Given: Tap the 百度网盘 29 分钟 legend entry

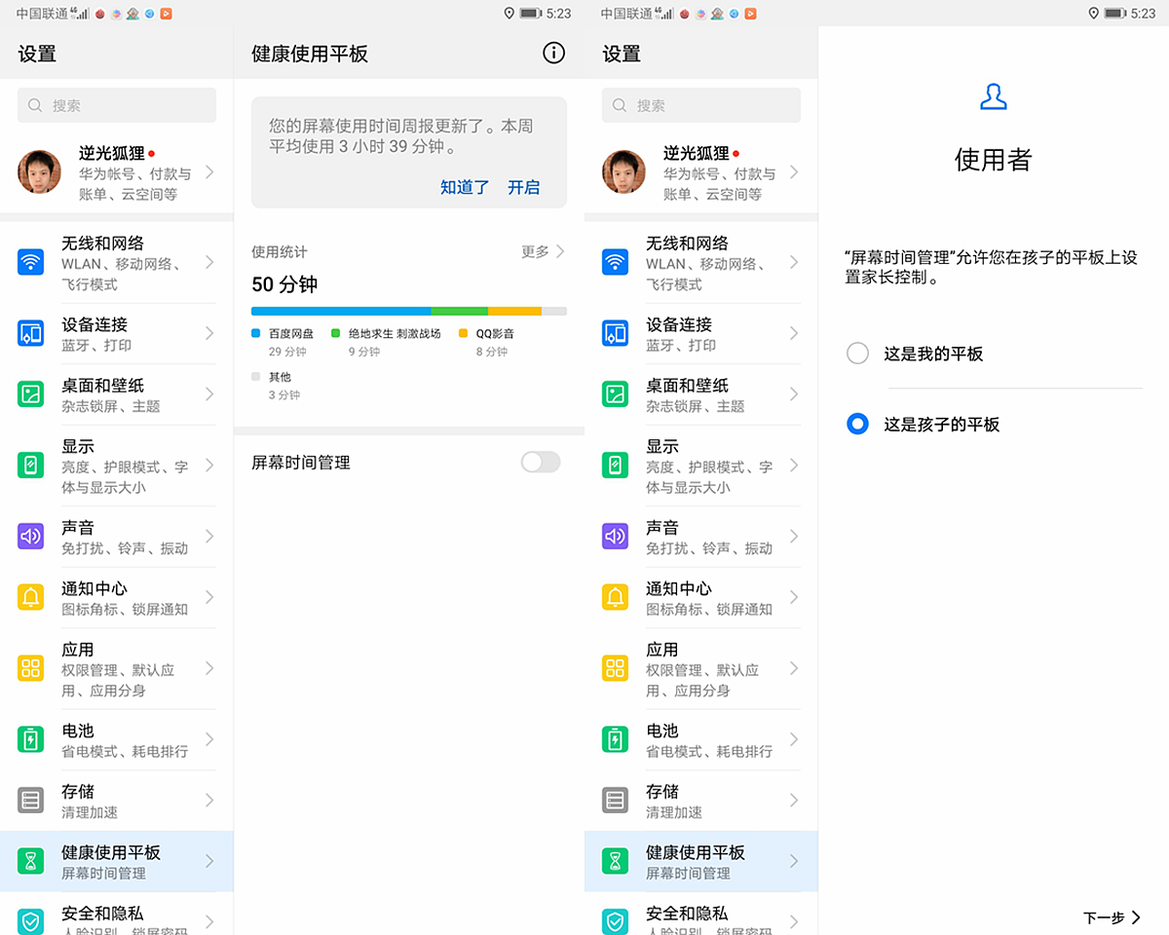Looking at the screenshot, I should (283, 342).
